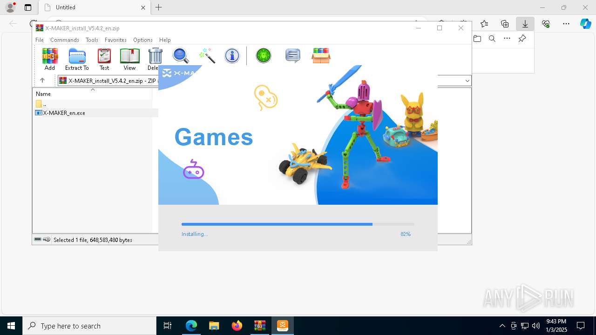
Task: Open the clock showing 9:43 PM
Action: coord(556,326)
